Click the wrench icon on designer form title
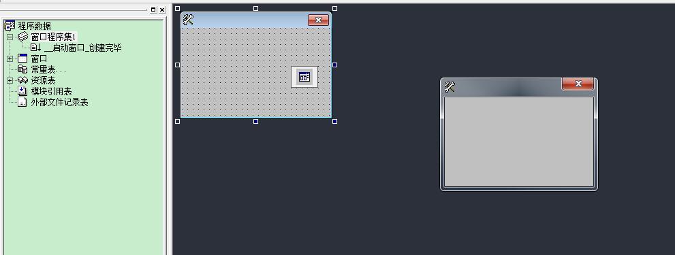The height and width of the screenshot is (255, 675). coord(188,19)
